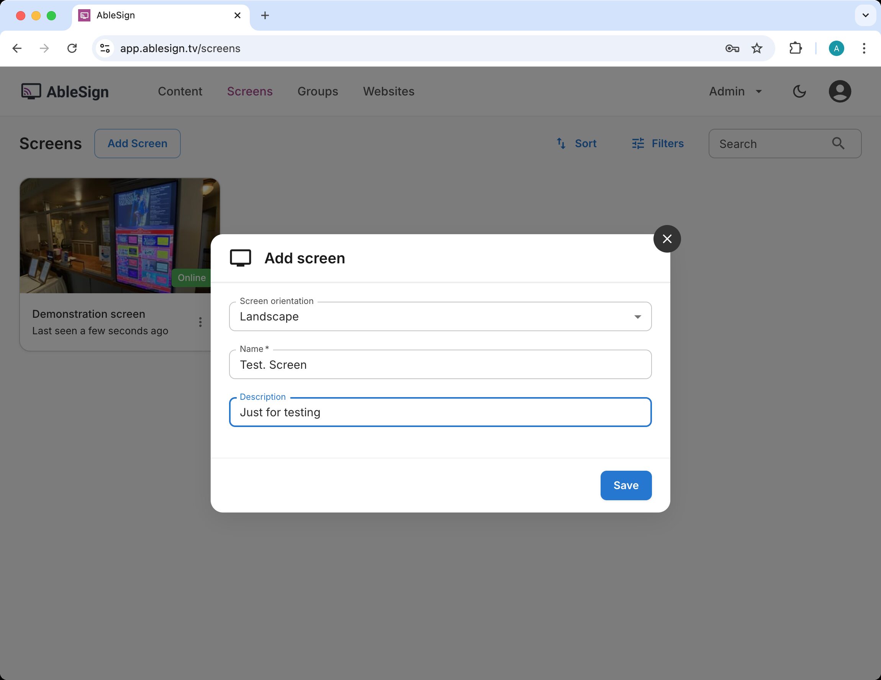
Task: Open the Websites section
Action: (388, 92)
